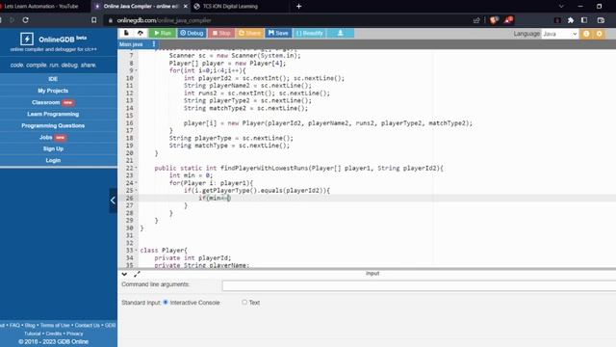Open the browser extensions puzzle icon
The height and width of the screenshot is (347, 616).
point(571,20)
